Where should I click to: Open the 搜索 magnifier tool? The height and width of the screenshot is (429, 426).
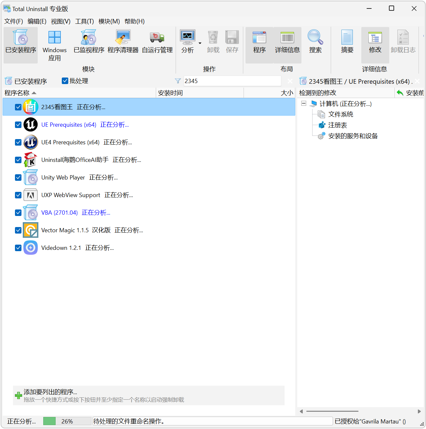315,45
